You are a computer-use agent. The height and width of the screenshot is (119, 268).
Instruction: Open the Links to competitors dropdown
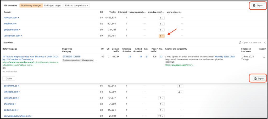[77, 5]
